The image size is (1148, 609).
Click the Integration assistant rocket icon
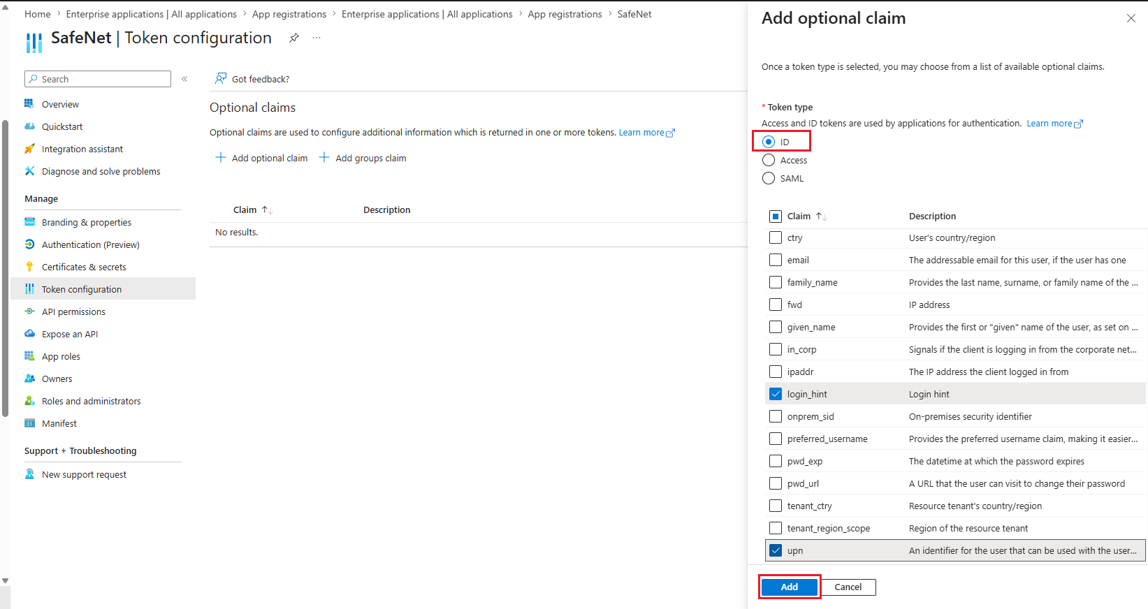click(29, 149)
